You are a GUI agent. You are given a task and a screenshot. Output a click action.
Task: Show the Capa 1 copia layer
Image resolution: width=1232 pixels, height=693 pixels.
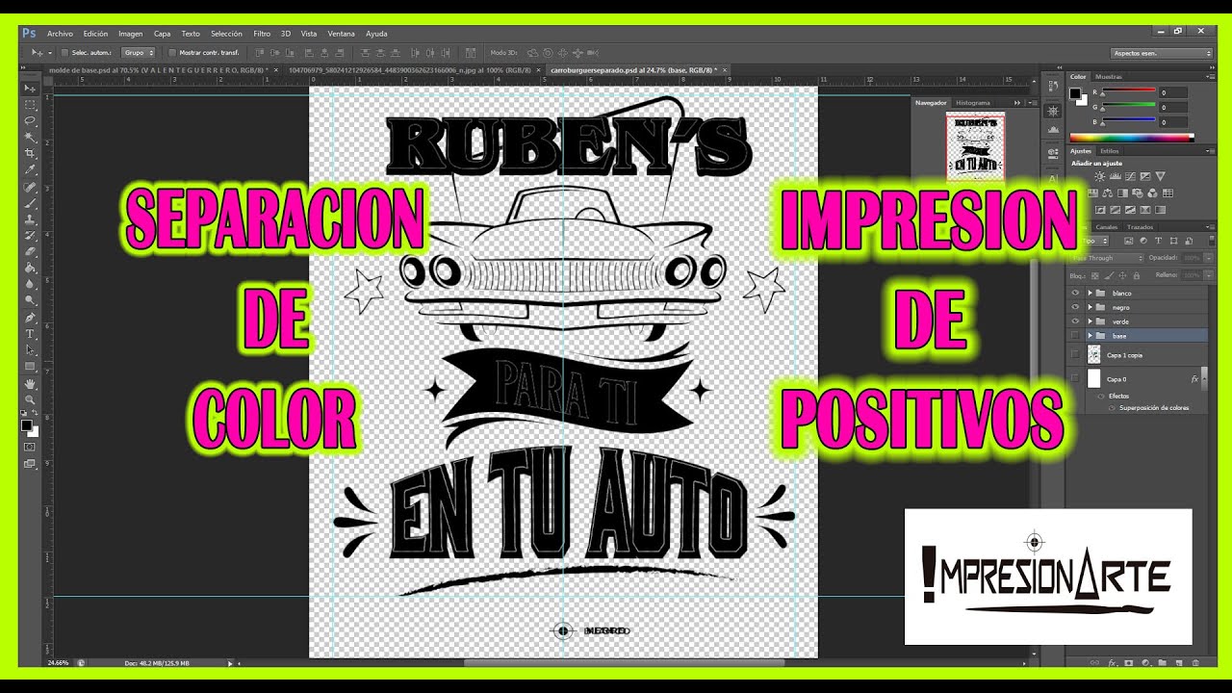click(x=1075, y=353)
